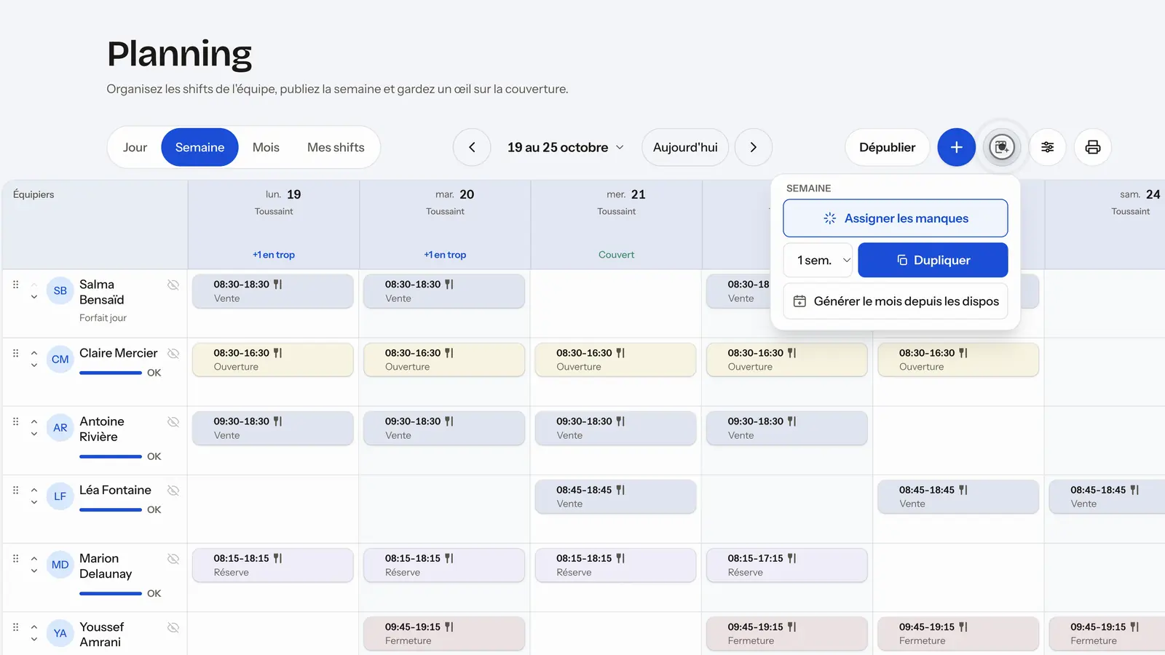Viewport: 1165px width, 655px height.
Task: Click the Dupliquer button
Action: (x=933, y=260)
